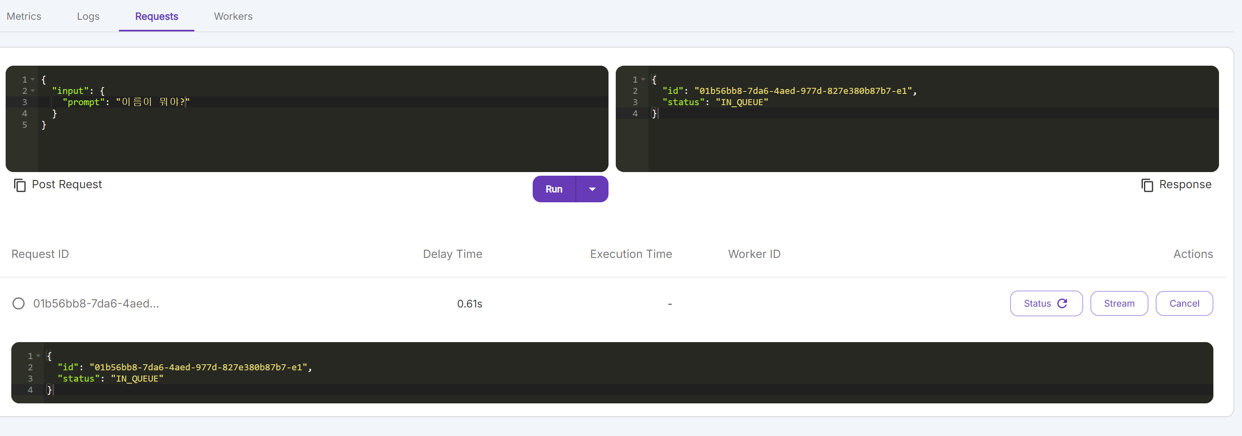Open the Run button dropdown arrow
Image resolution: width=1242 pixels, height=436 pixels.
pos(592,189)
